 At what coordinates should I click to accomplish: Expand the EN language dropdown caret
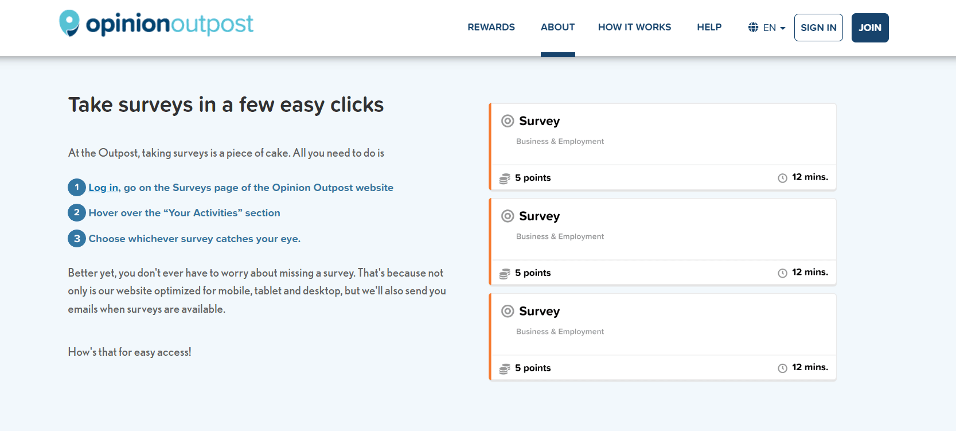(783, 28)
